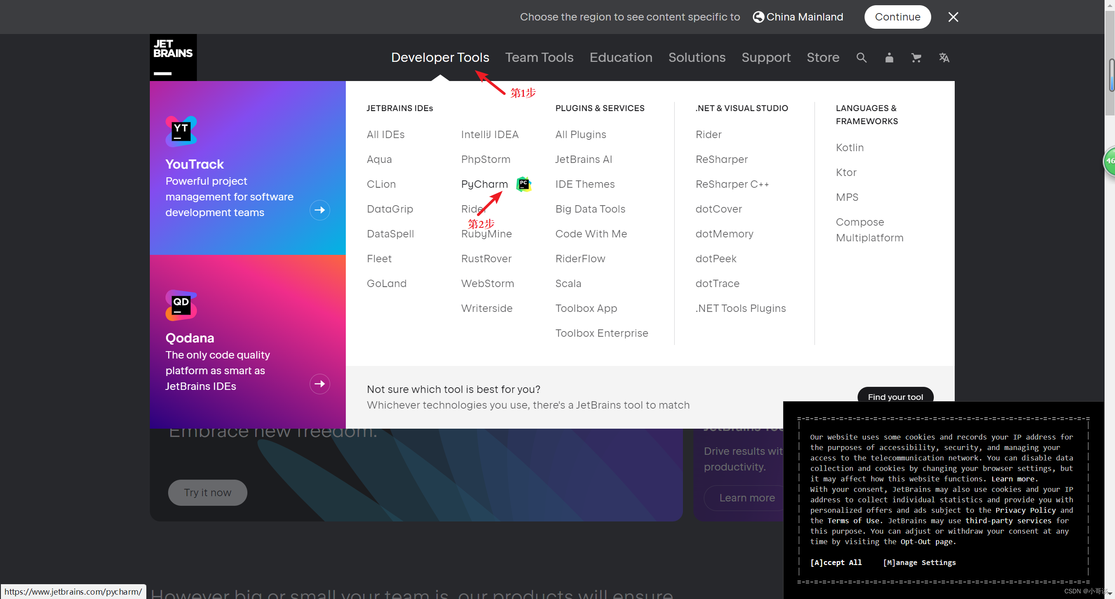The height and width of the screenshot is (599, 1115).
Task: Open the Solutions dropdown
Action: [696, 57]
